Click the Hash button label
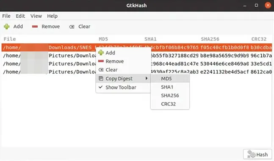The width and height of the screenshot is (274, 161). click(x=262, y=154)
